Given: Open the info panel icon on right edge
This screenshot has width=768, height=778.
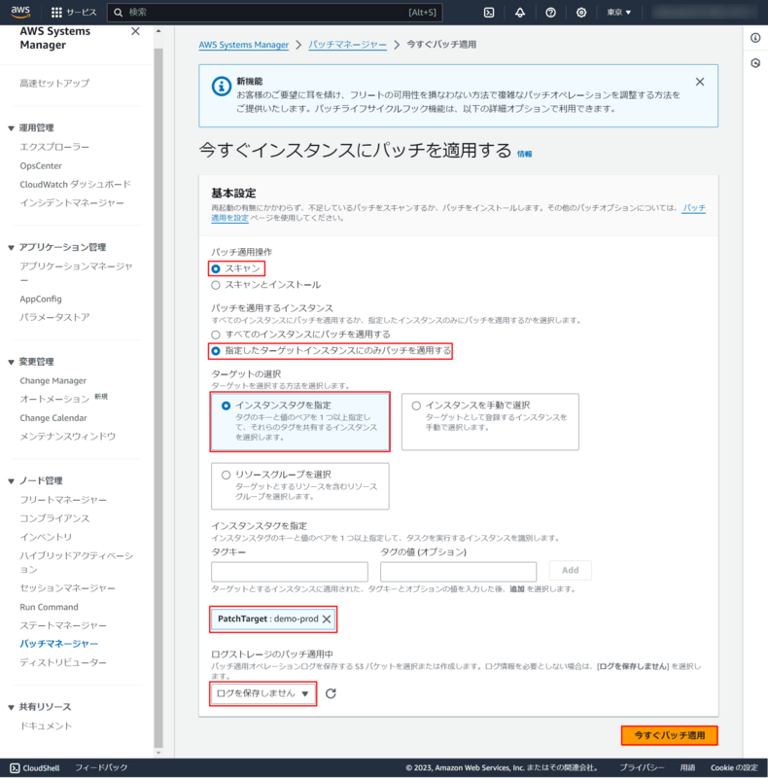Looking at the screenshot, I should pos(755,38).
